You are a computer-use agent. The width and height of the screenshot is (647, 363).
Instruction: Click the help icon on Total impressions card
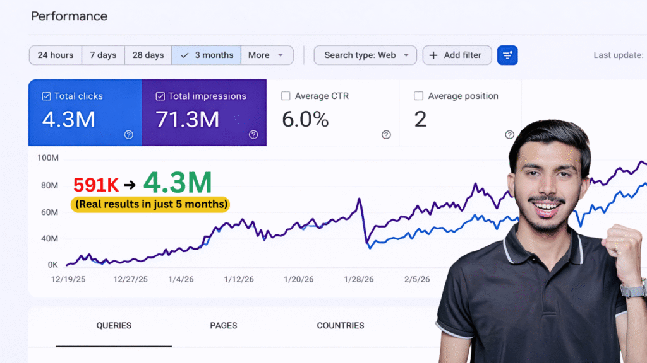point(253,135)
